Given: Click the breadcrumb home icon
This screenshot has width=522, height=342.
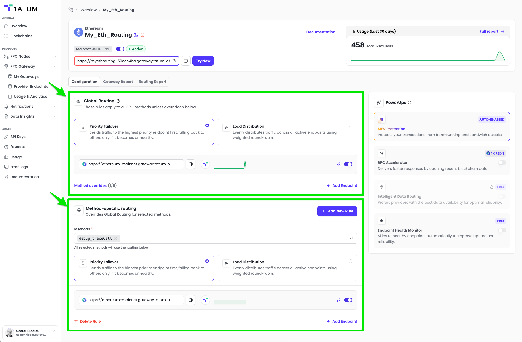Looking at the screenshot, I should [x=71, y=10].
